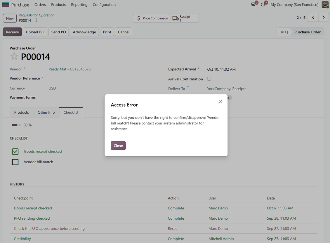This screenshot has height=243, width=330.
Task: Toggle the Arrival Confirmation checkbox
Action: [x=209, y=79]
